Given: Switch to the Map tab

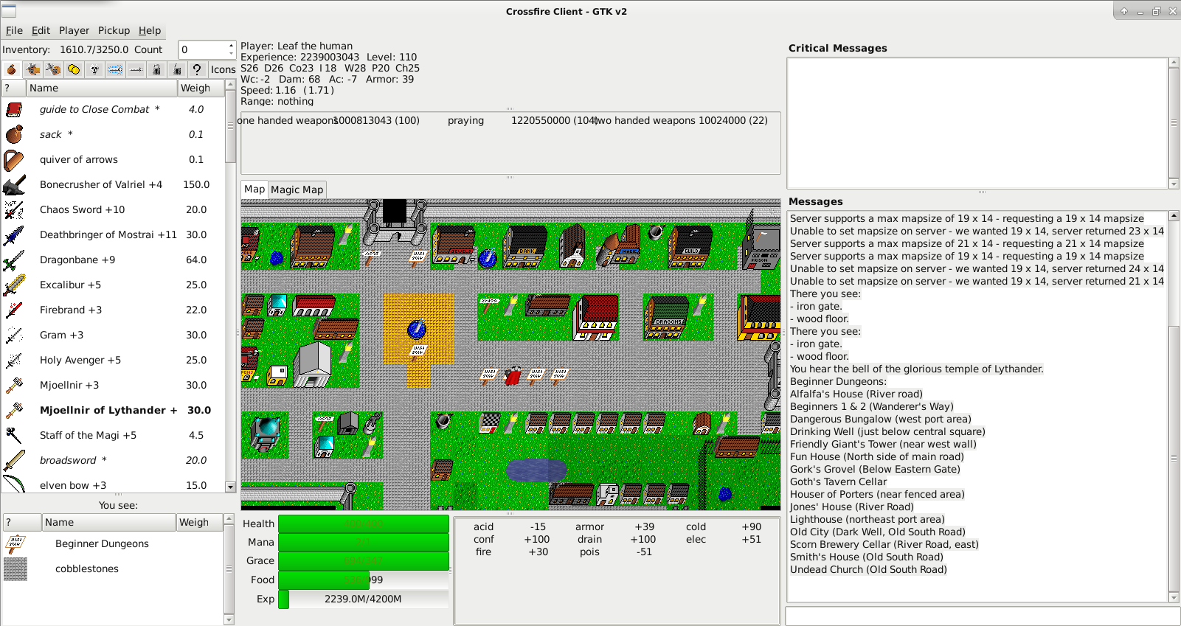Looking at the screenshot, I should pyautogui.click(x=254, y=189).
